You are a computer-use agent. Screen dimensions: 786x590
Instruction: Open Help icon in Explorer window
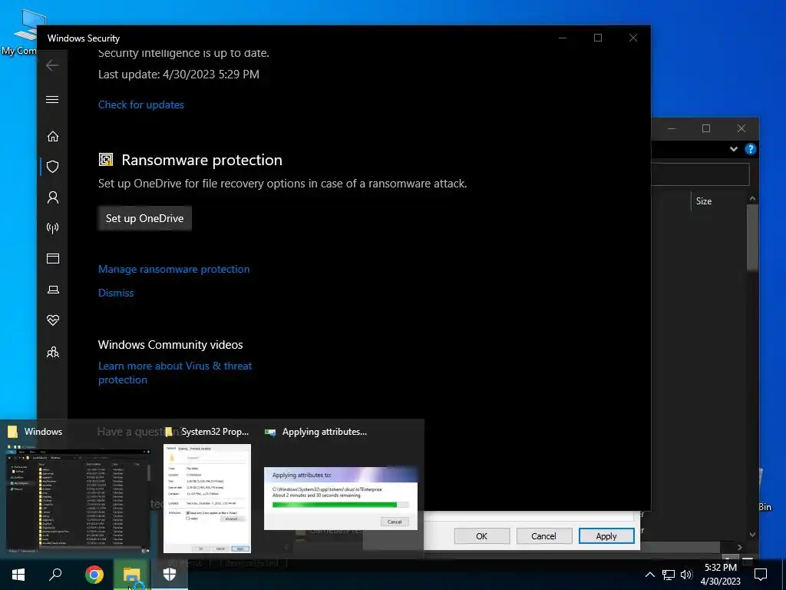click(751, 149)
